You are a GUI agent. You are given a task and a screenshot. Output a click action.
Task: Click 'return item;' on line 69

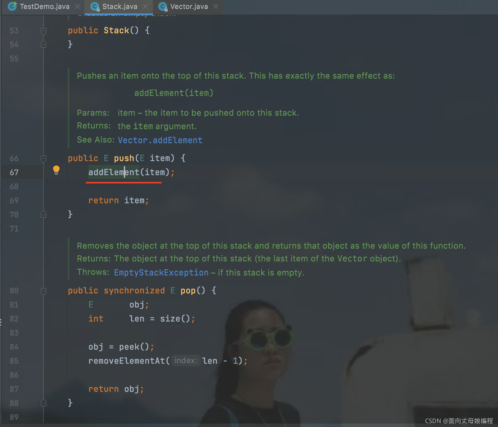pos(119,200)
